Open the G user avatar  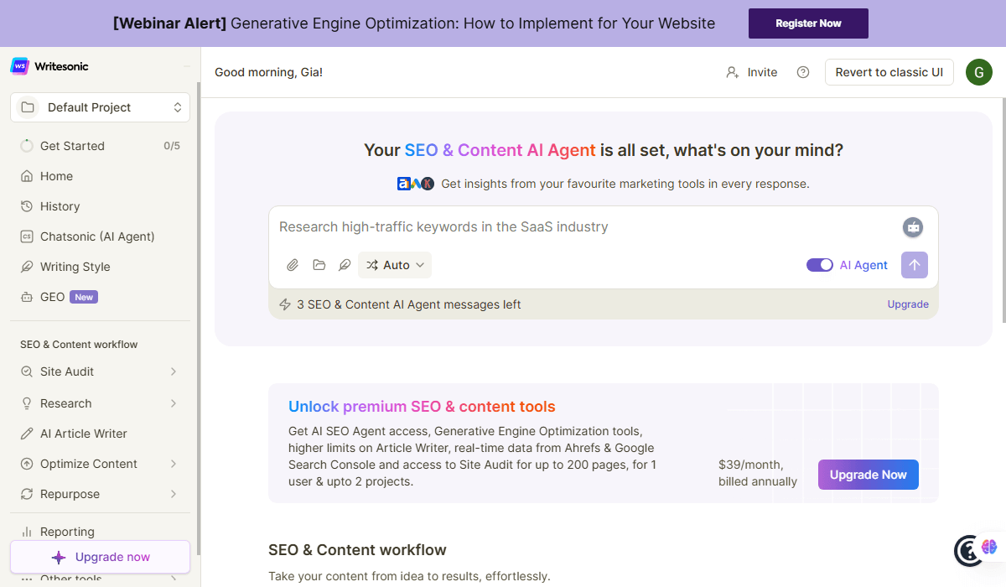(x=979, y=72)
